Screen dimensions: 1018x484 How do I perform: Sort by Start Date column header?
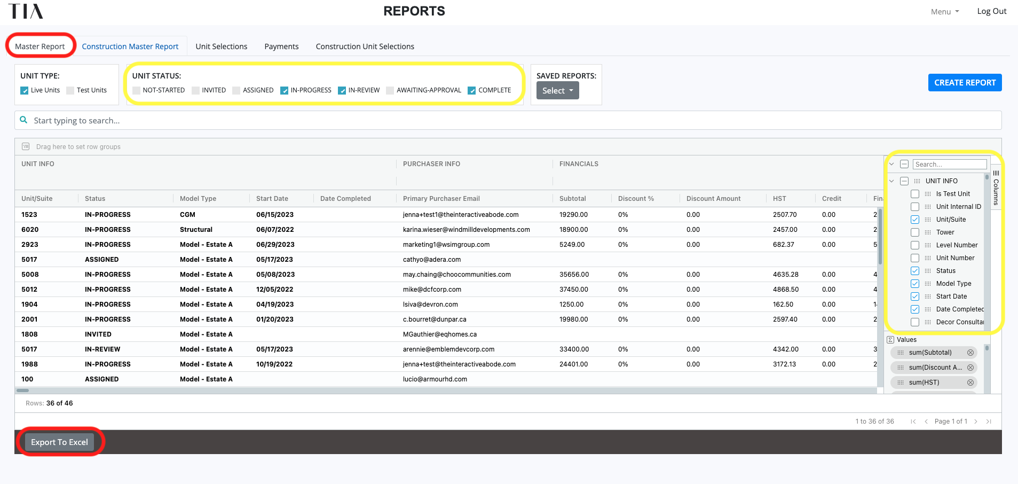(272, 199)
